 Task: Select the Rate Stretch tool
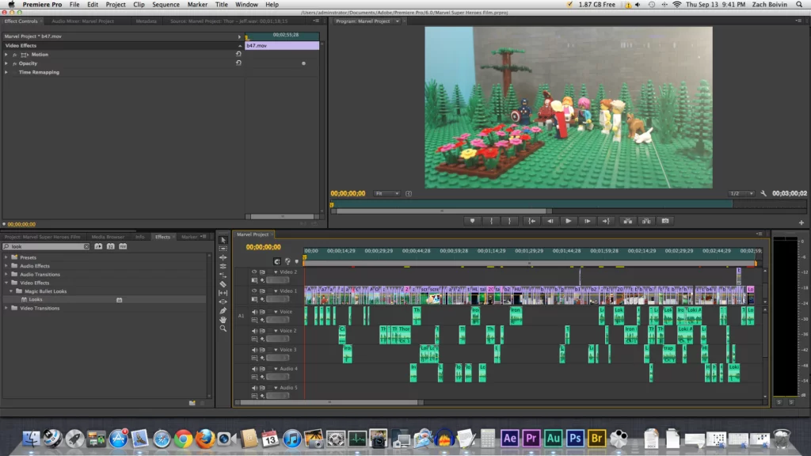(x=223, y=275)
